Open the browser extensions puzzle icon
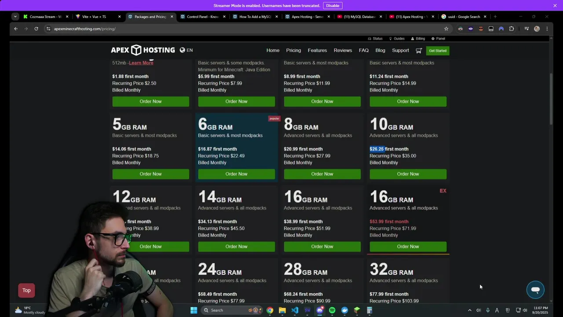The height and width of the screenshot is (317, 563). click(x=512, y=29)
